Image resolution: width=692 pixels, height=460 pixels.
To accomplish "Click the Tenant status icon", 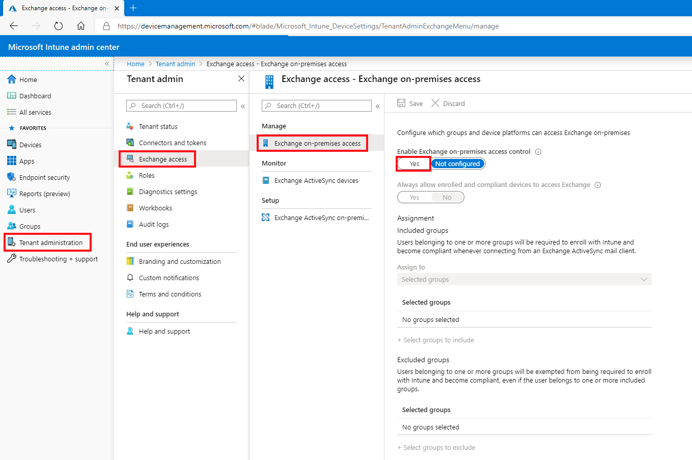I will point(130,126).
